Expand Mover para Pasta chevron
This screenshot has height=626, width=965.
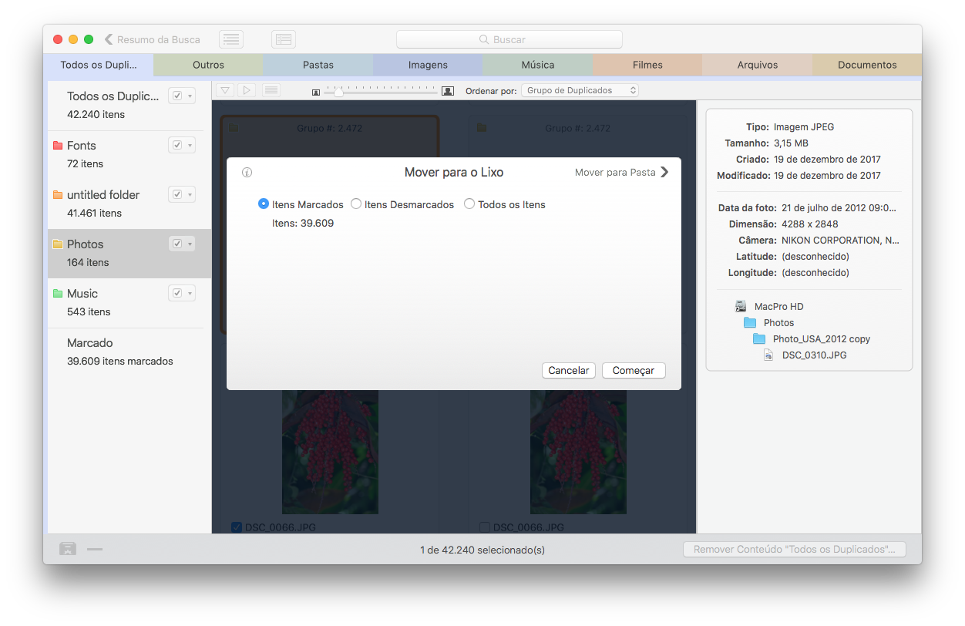[664, 173]
